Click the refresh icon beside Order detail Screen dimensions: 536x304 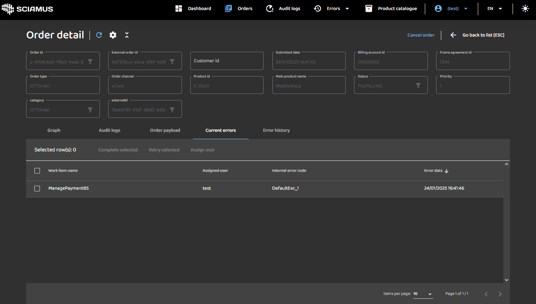pos(99,35)
